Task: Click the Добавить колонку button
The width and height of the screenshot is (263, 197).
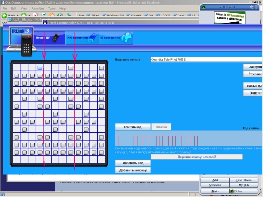Action: coord(133,170)
